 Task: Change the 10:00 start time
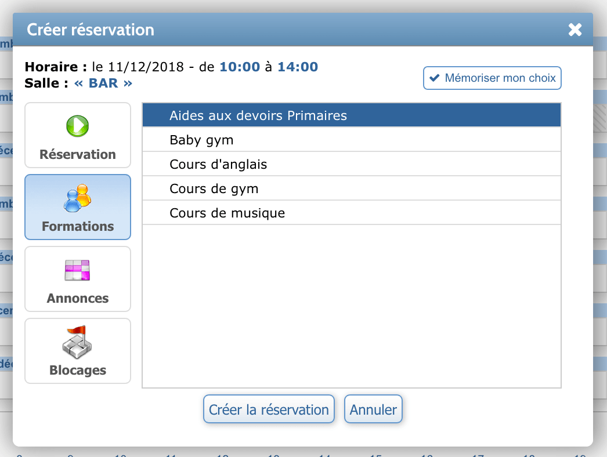click(239, 67)
